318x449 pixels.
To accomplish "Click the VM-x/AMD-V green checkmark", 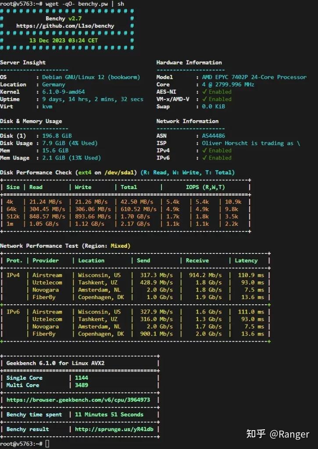I will click(204, 99).
